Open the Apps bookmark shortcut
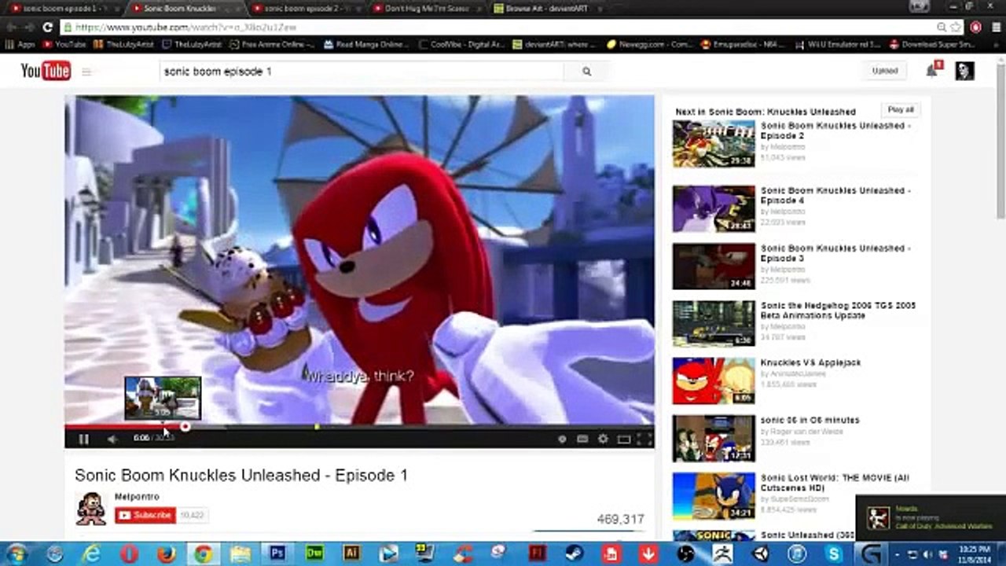 pos(20,45)
